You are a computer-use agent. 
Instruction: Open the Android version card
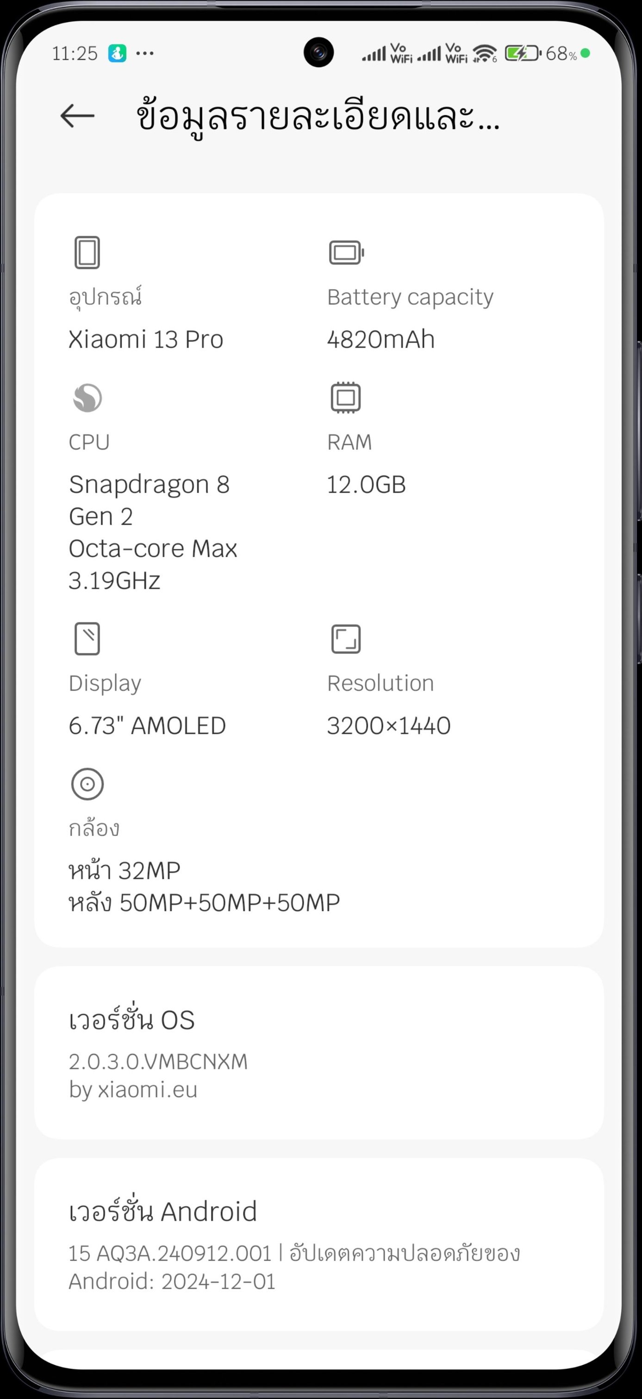[319, 1244]
